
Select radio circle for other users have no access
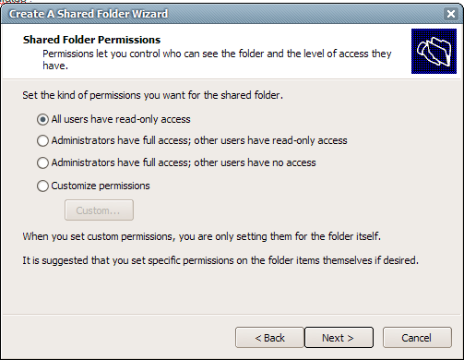pyautogui.click(x=42, y=162)
